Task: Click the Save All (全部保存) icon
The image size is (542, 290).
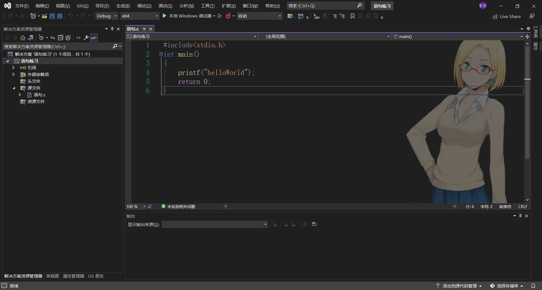Action: coord(60,16)
